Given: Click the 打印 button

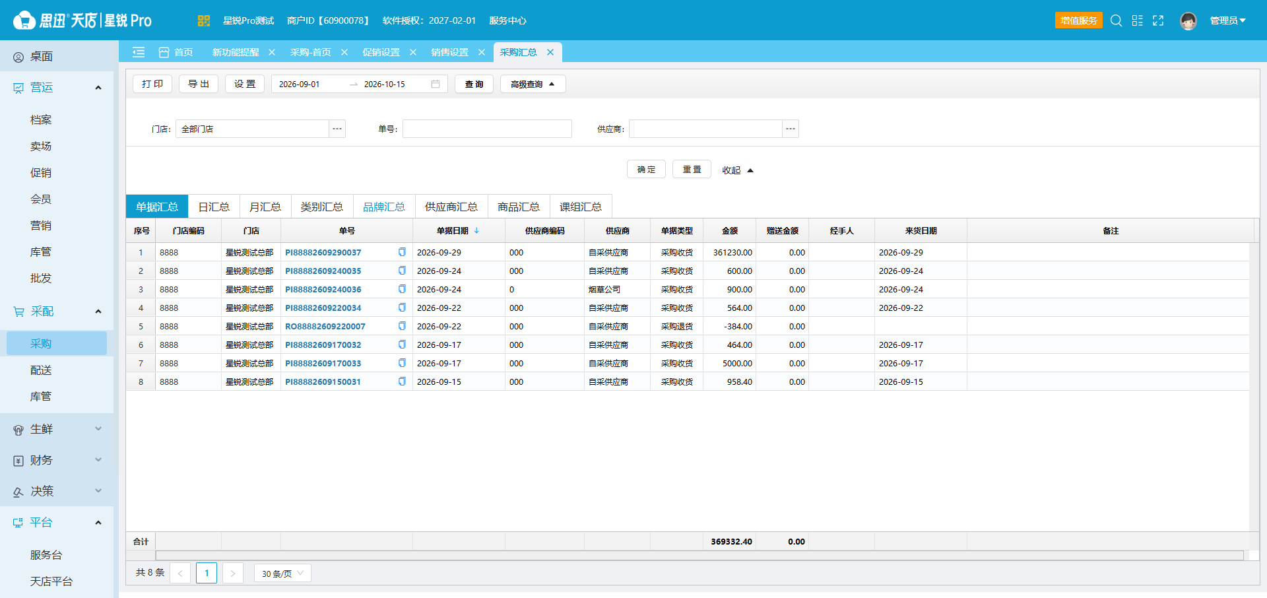Looking at the screenshot, I should pos(152,84).
